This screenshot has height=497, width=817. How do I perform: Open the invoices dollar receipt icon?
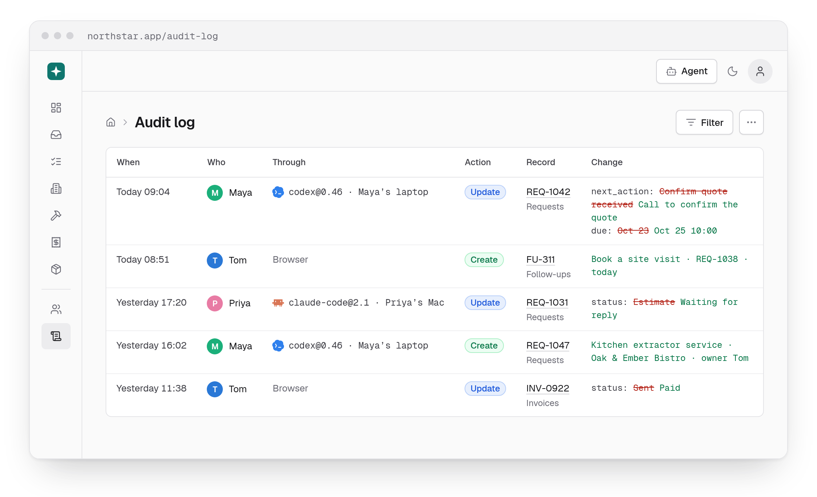(56, 242)
